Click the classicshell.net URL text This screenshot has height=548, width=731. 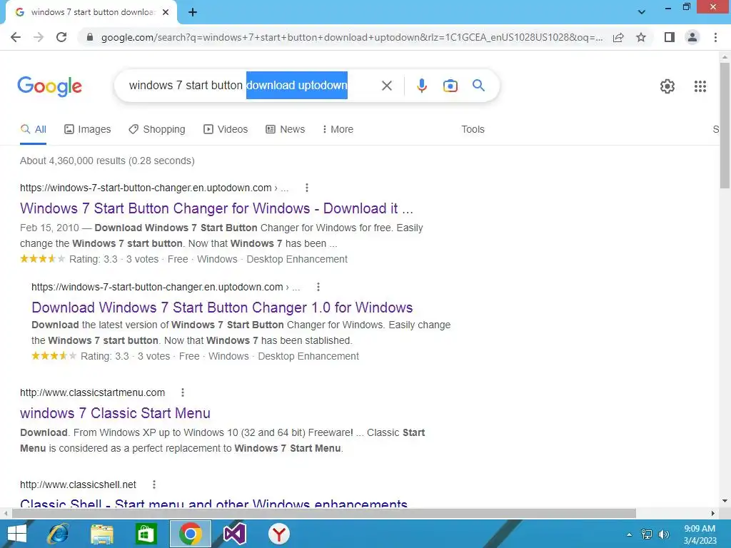coord(78,484)
